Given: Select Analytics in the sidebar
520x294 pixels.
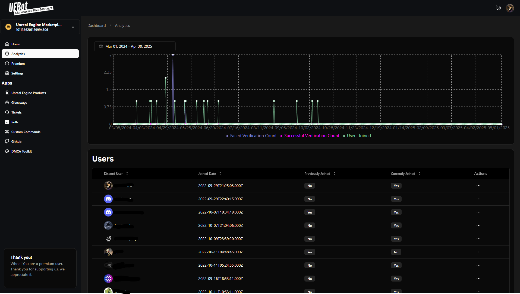Looking at the screenshot, I should tap(40, 54).
